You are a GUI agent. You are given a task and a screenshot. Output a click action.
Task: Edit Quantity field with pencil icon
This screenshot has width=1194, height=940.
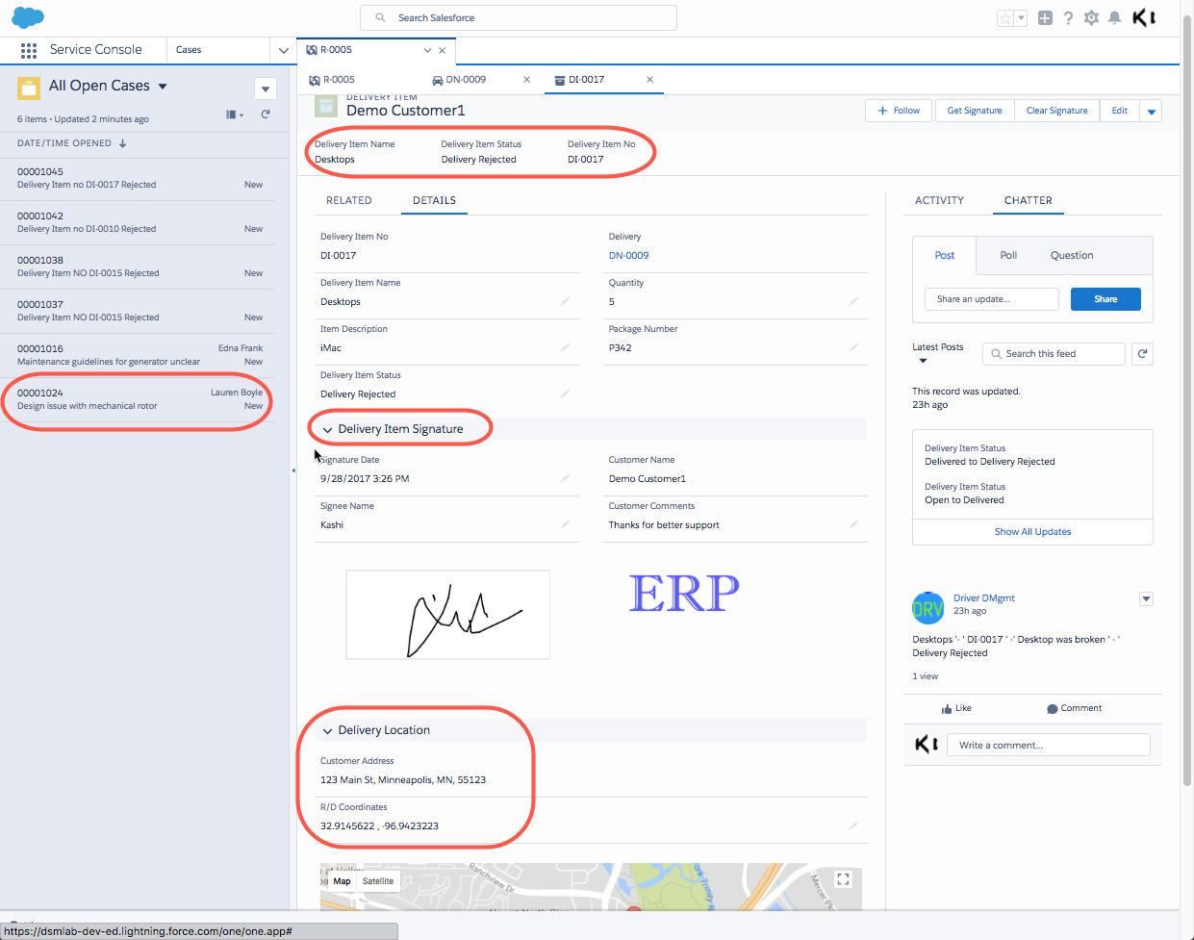pyautogui.click(x=853, y=301)
